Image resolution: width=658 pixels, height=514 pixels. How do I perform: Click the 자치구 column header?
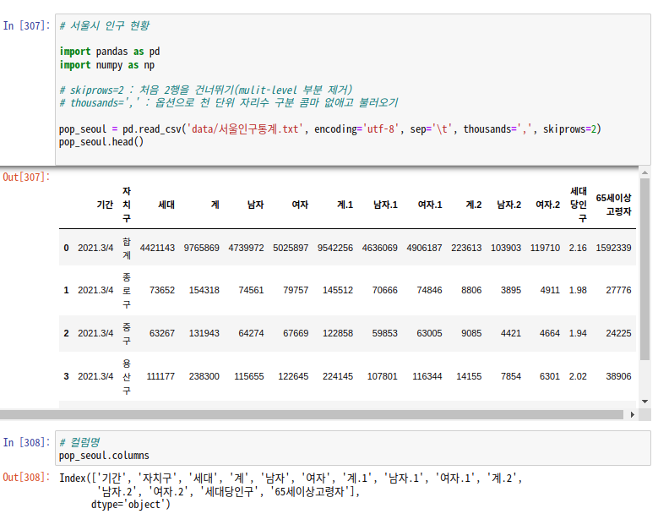[x=127, y=205]
